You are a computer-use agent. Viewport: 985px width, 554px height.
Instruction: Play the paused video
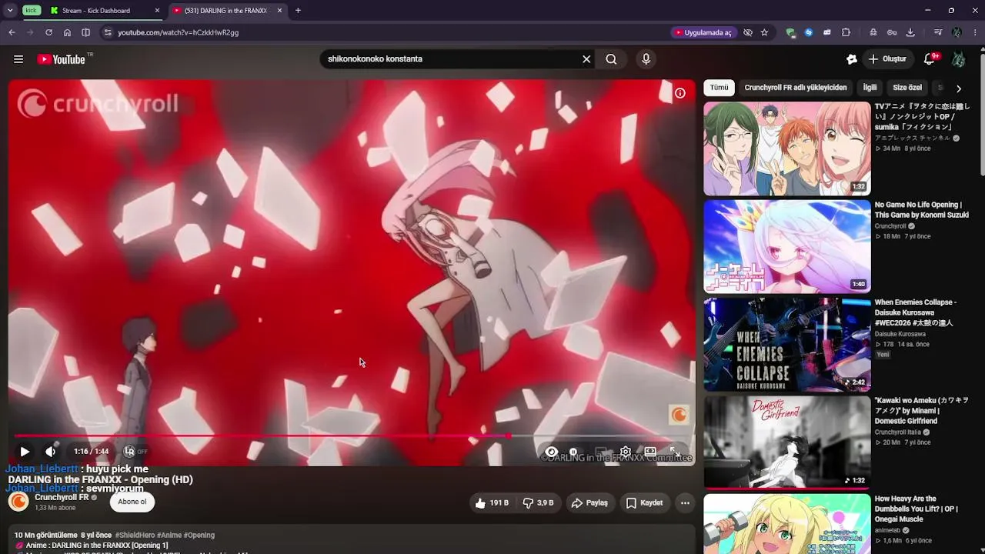[25, 452]
